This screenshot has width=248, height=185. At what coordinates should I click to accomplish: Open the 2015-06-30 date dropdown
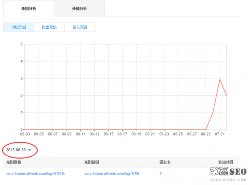(x=19, y=150)
